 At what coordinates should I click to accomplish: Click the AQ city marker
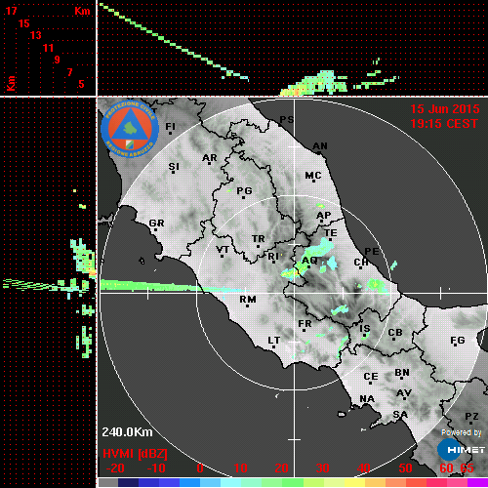[x=309, y=261]
